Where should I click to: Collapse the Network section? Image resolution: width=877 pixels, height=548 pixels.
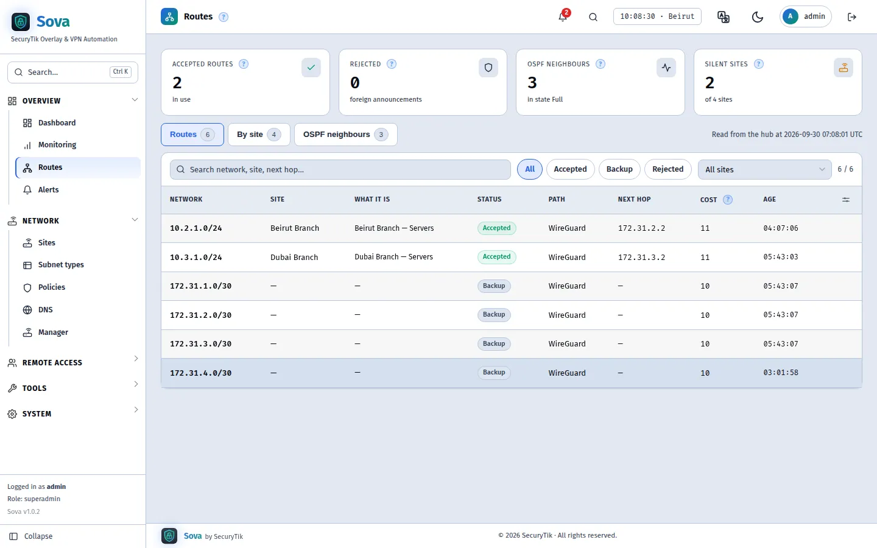point(73,220)
